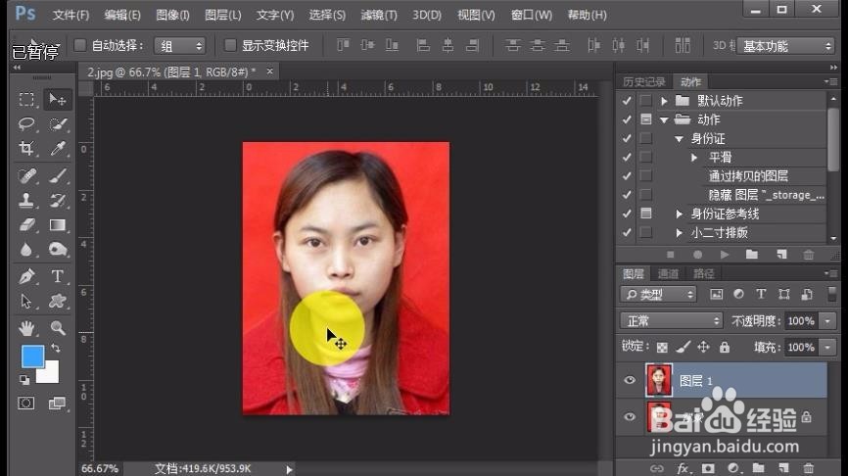The image size is (848, 476).
Task: Select the Horizontal Type tool
Action: pyautogui.click(x=58, y=276)
